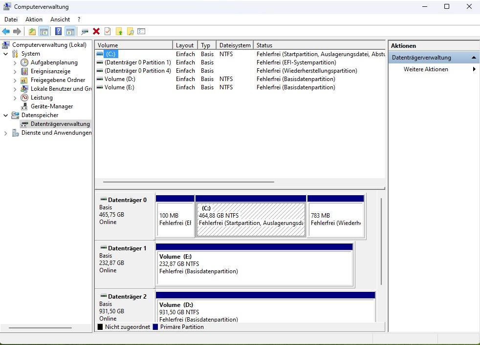
Task: Collapse the Datenträgerverwaltung actions section arrow
Action: [x=474, y=58]
